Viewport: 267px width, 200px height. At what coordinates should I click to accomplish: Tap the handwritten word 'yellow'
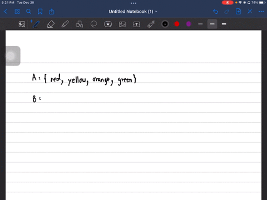pyautogui.click(x=77, y=81)
